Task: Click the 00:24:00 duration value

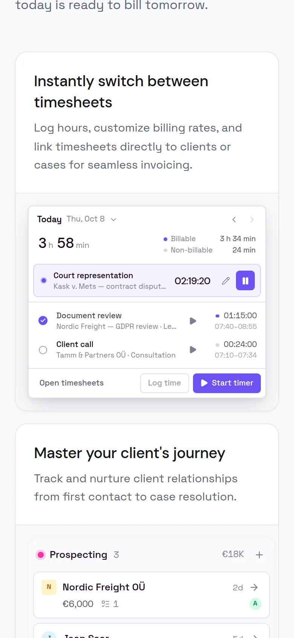Action: click(240, 344)
